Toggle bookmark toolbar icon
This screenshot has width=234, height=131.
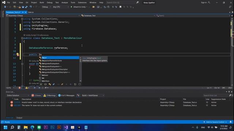coord(120,7)
